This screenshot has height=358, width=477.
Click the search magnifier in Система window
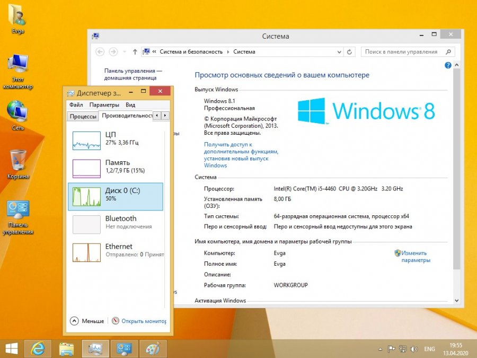pos(448,52)
